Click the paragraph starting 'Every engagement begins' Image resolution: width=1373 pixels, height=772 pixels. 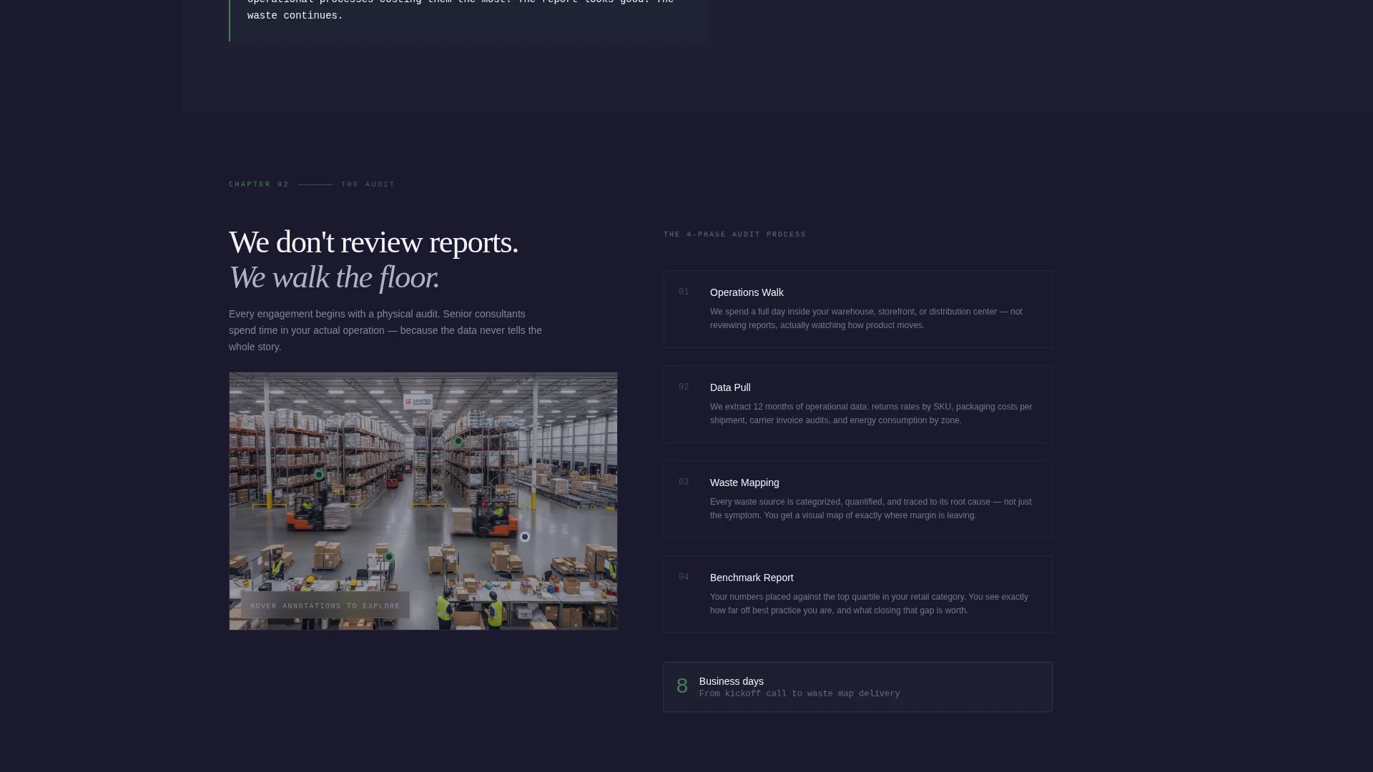pos(385,330)
